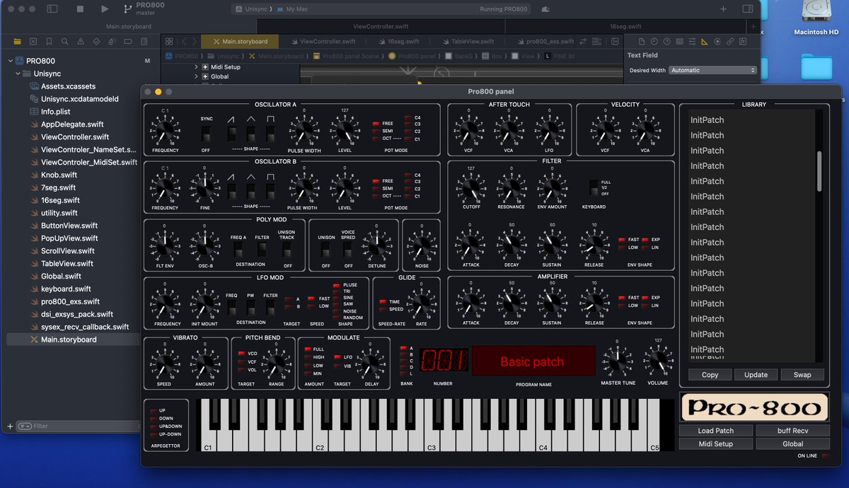Click the Related Items grid icon in editor

[x=168, y=42]
